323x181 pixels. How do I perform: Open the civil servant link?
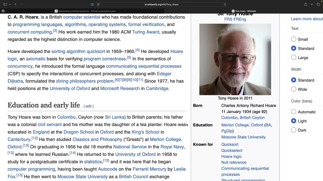49,124
